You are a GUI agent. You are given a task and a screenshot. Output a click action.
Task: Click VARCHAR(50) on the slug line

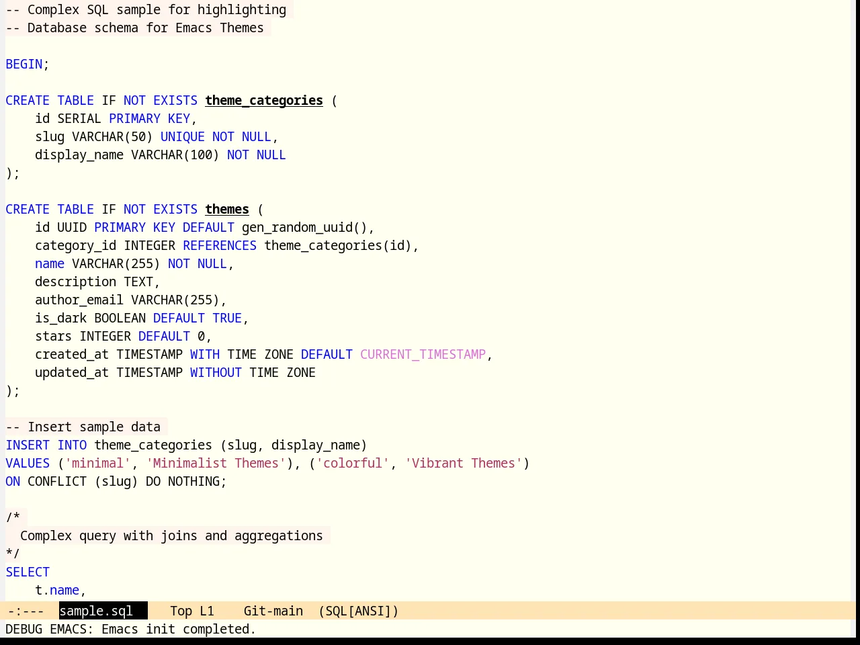(x=113, y=136)
